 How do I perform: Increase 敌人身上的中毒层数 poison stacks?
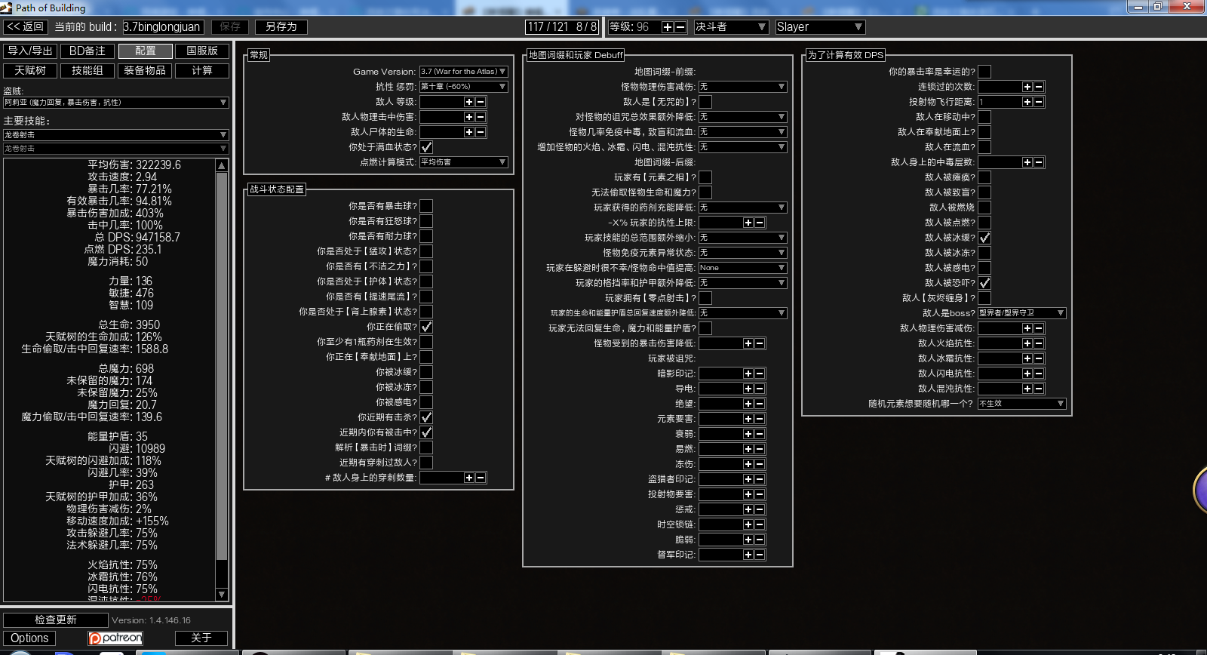point(1027,162)
